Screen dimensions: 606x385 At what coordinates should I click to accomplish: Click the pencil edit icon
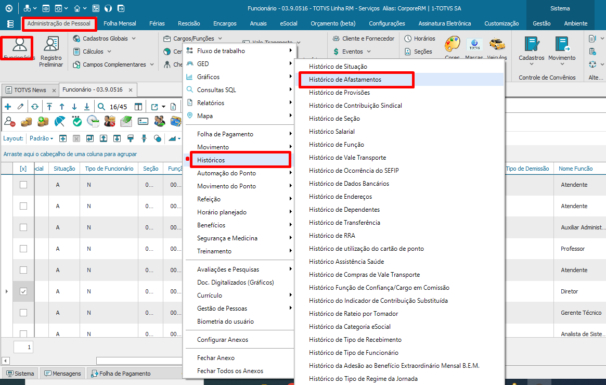[20, 107]
